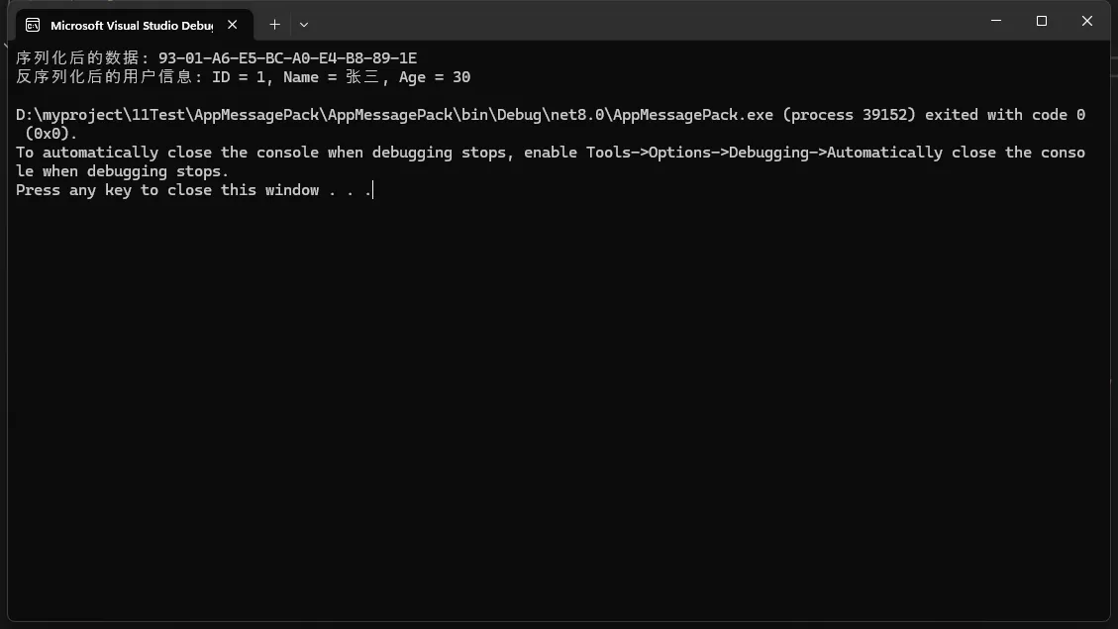Click the 反序列化后的用户信息 label text

(106, 77)
